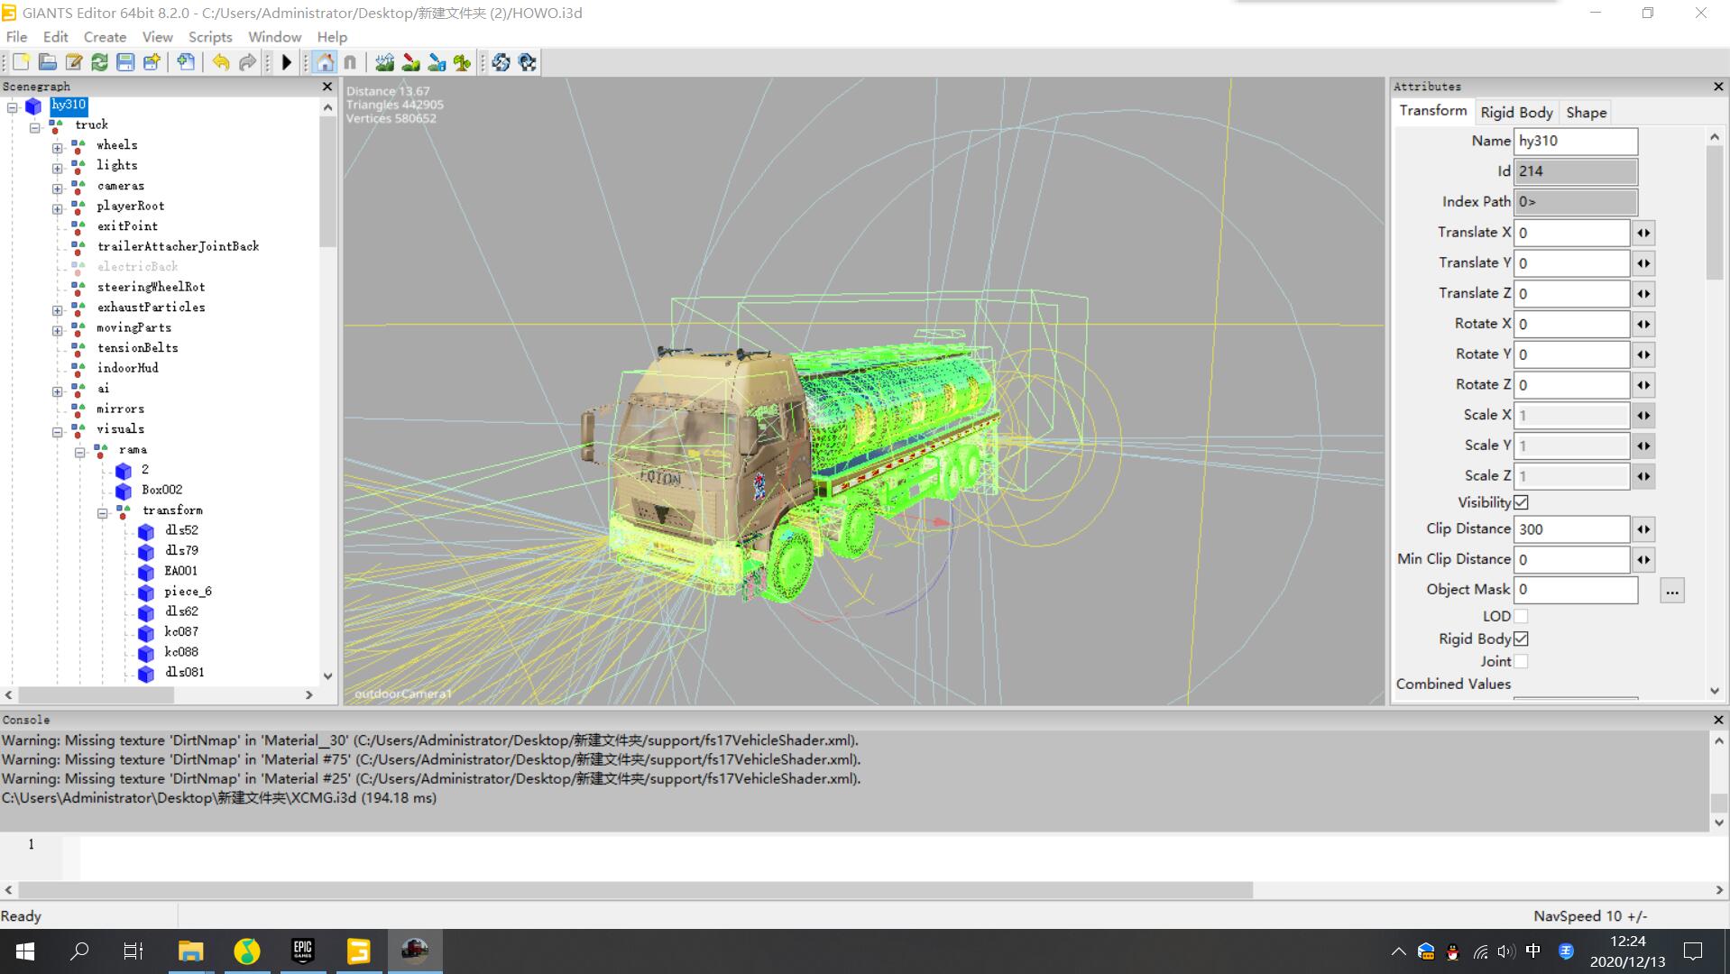This screenshot has width=1730, height=974.
Task: Expand the exhaustParticles tree node
Action: [58, 308]
